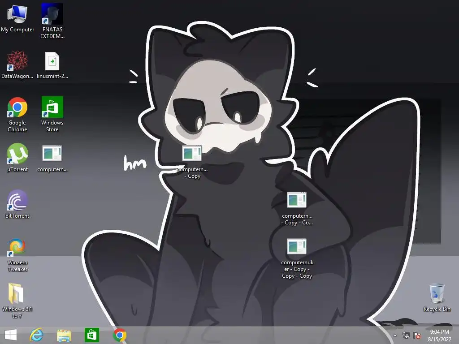
Task: Launch Chrome from taskbar
Action: 120,335
